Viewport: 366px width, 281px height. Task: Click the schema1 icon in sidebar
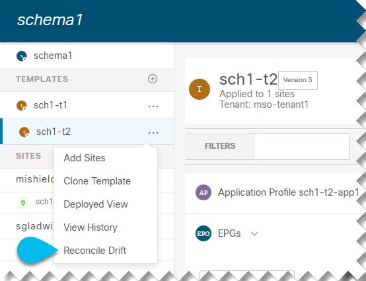[x=22, y=56]
